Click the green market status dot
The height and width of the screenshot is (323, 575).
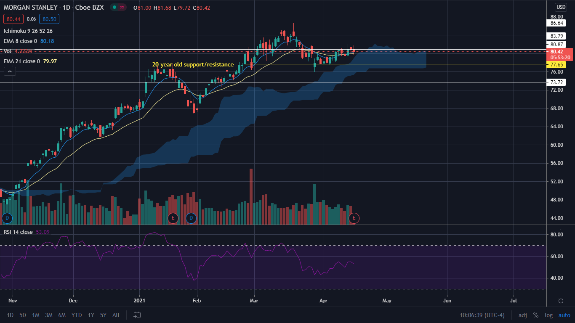coord(114,7)
